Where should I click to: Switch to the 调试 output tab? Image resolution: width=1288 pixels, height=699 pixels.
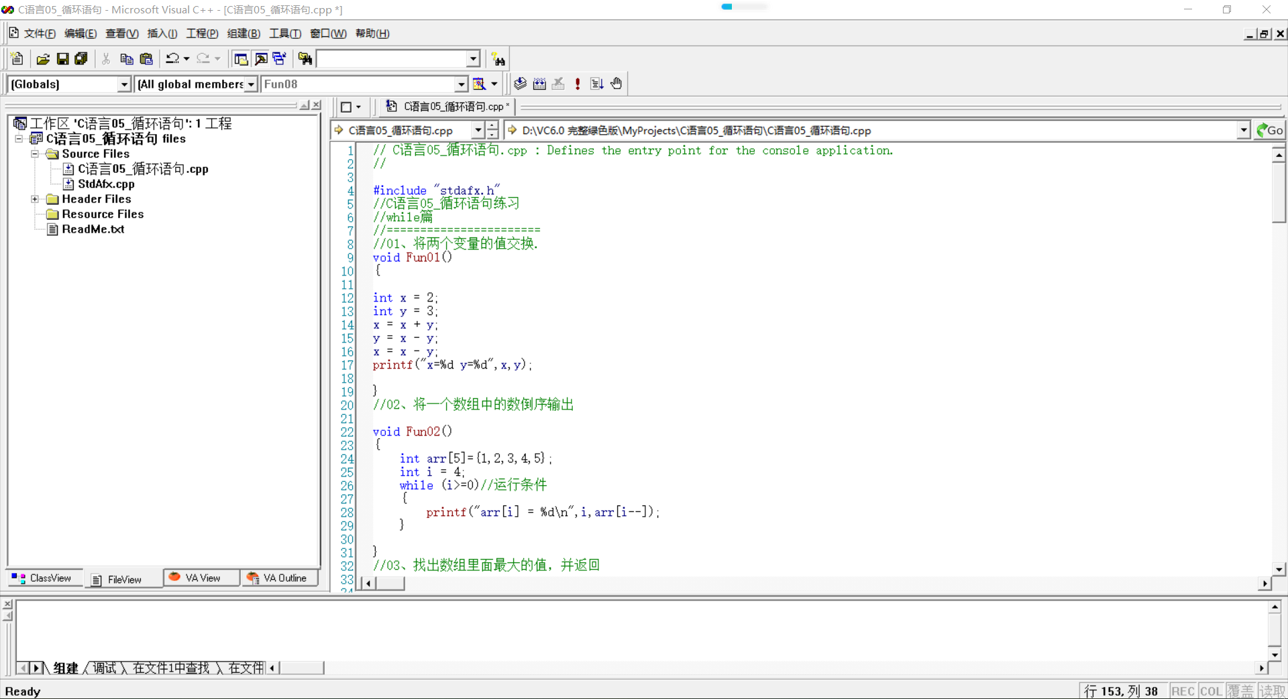point(105,668)
